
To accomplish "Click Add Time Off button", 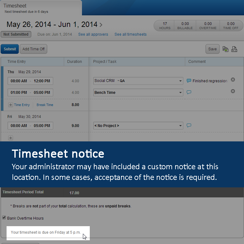I will pos(33,49).
